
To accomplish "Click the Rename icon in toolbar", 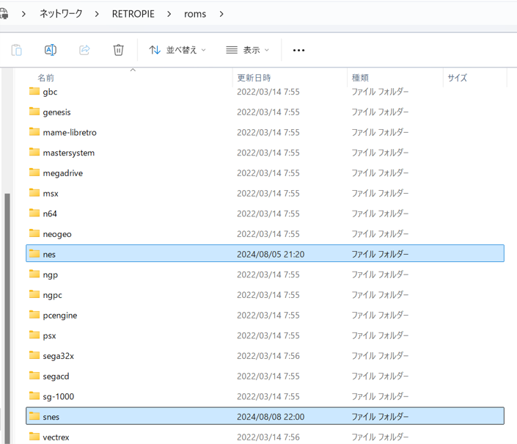I will (51, 50).
